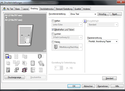Image resolution: width=125 pixels, height=91 pixels.
Task: Click the page with bin icon
Action: [8, 70]
